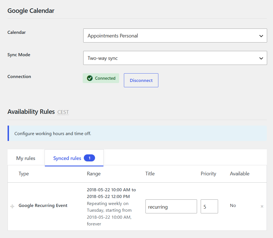
Task: Click the Disconnect button
Action: tap(141, 80)
